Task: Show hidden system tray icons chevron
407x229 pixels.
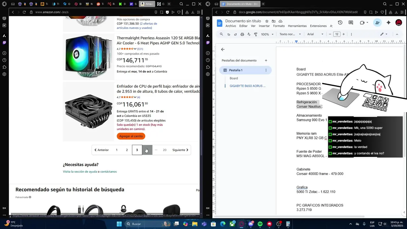Action: [350, 224]
